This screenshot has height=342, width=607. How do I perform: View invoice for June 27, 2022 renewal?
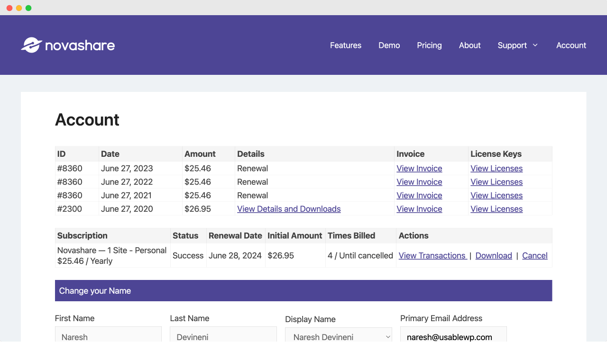419,182
